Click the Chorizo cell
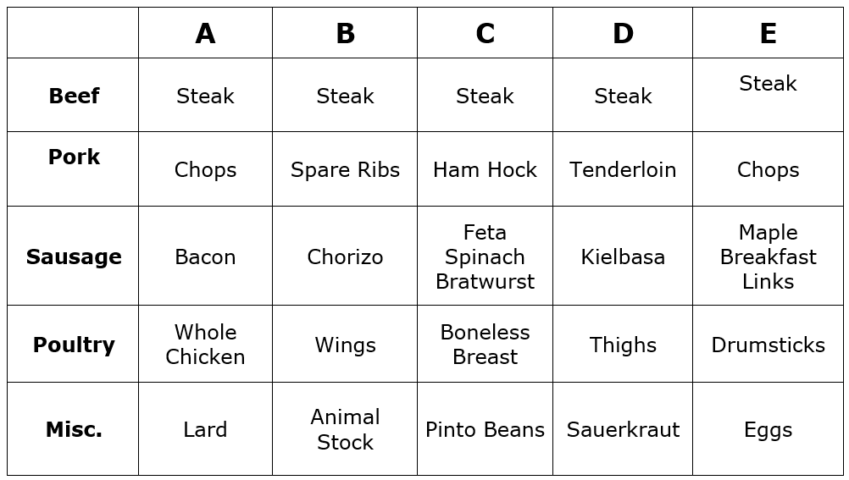The image size is (849, 480). click(x=345, y=257)
